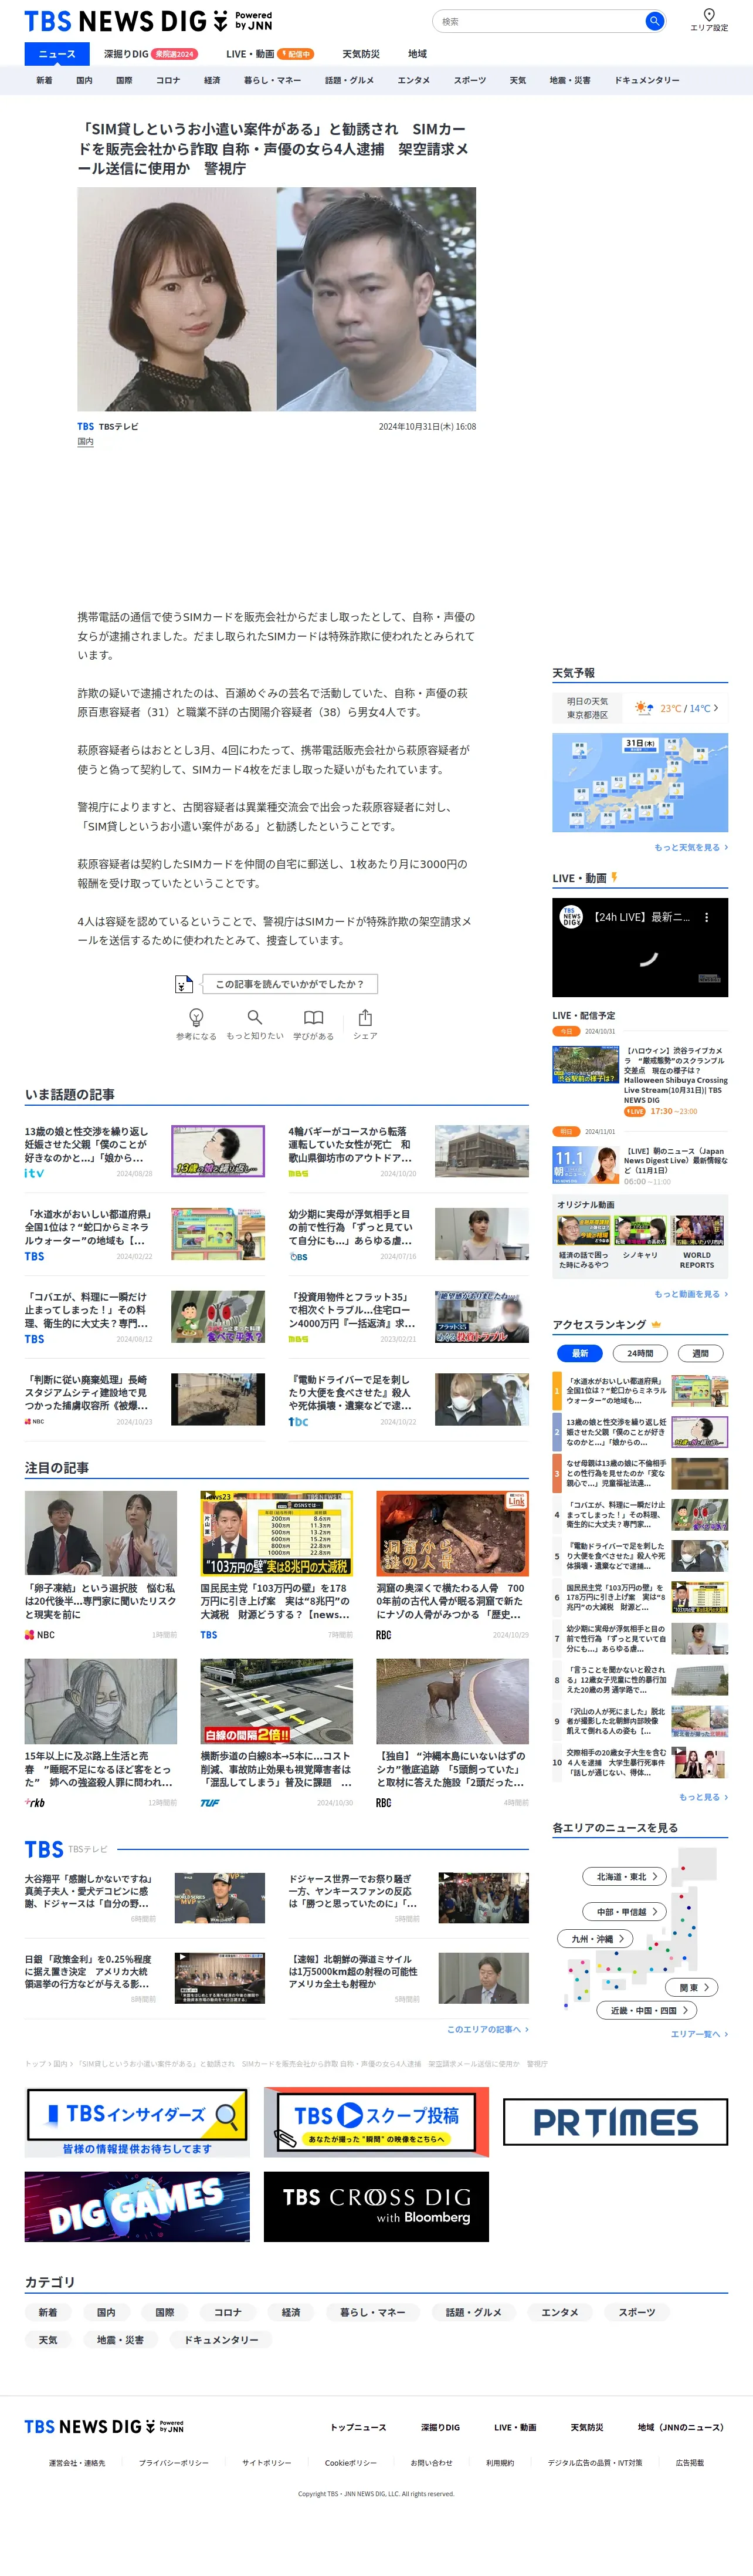This screenshot has width=753, height=2576.
Task: Select the 週間 ranking toggle
Action: (x=700, y=1353)
